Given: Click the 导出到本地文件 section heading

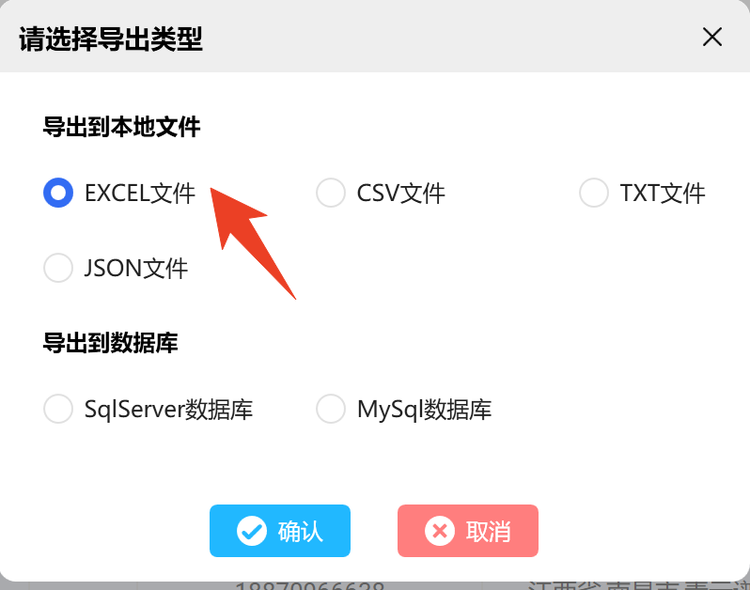Looking at the screenshot, I should 121,127.
